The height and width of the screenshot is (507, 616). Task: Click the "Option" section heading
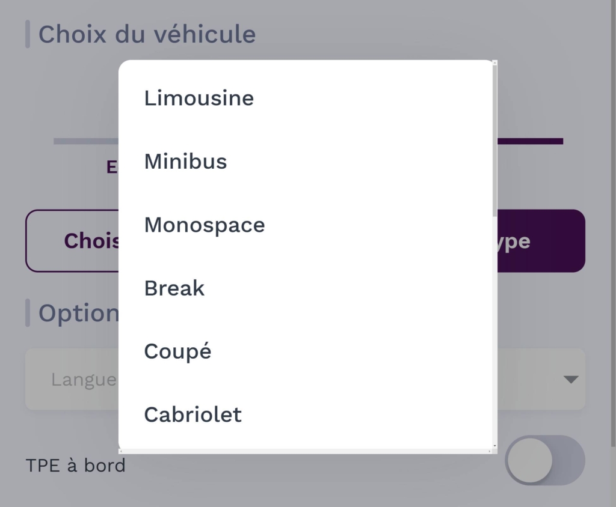click(78, 312)
